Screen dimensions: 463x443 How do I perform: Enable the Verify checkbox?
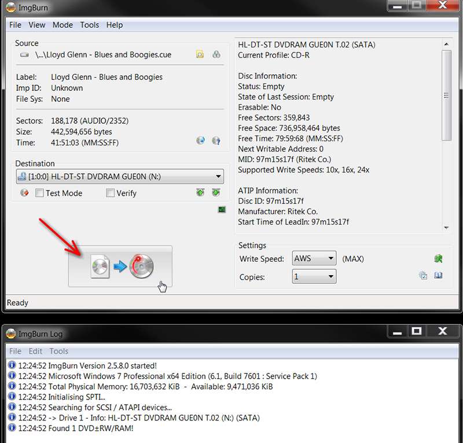(x=110, y=193)
